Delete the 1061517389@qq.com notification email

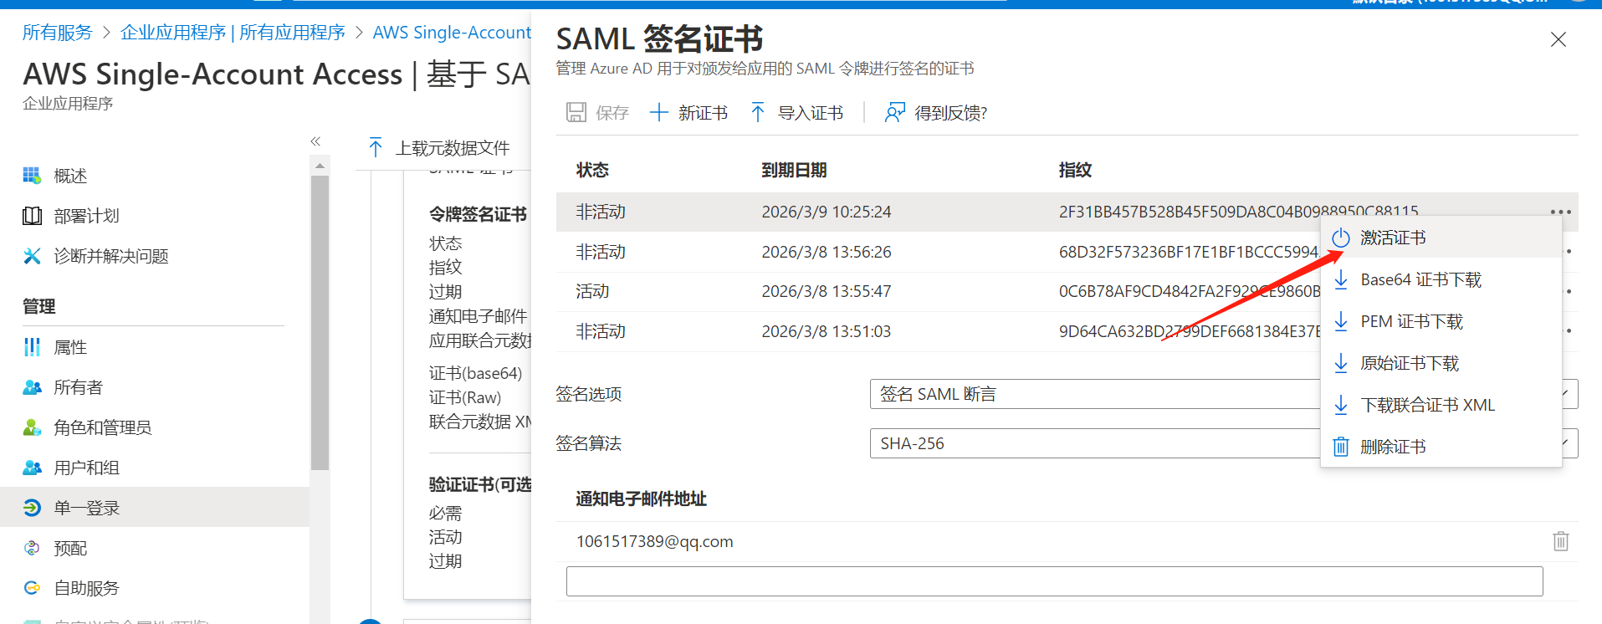point(1561,541)
